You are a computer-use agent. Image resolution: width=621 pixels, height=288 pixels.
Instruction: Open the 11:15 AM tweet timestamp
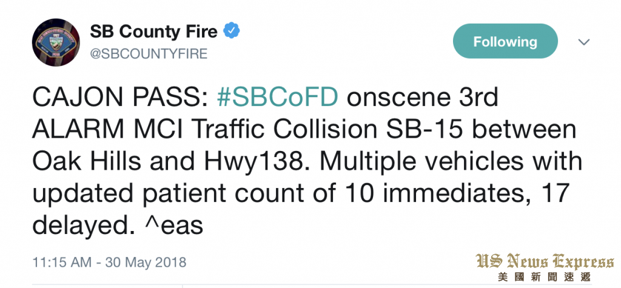(109, 263)
